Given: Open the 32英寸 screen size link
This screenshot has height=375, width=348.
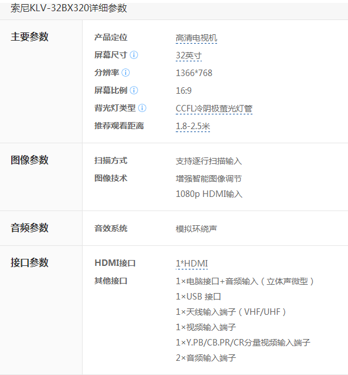Looking at the screenshot, I should 189,56.
